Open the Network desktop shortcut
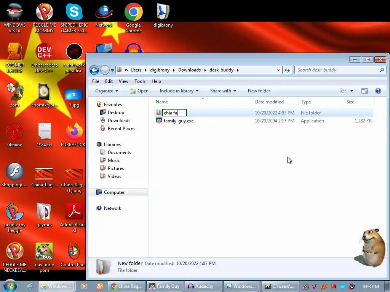This screenshot has width=390, height=292. (x=104, y=15)
